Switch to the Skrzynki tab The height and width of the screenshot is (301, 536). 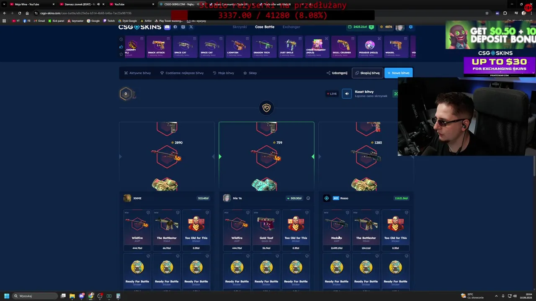[240, 27]
